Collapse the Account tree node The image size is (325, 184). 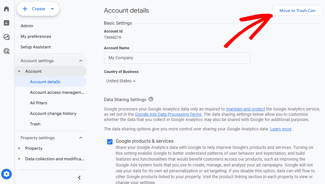tap(19, 71)
